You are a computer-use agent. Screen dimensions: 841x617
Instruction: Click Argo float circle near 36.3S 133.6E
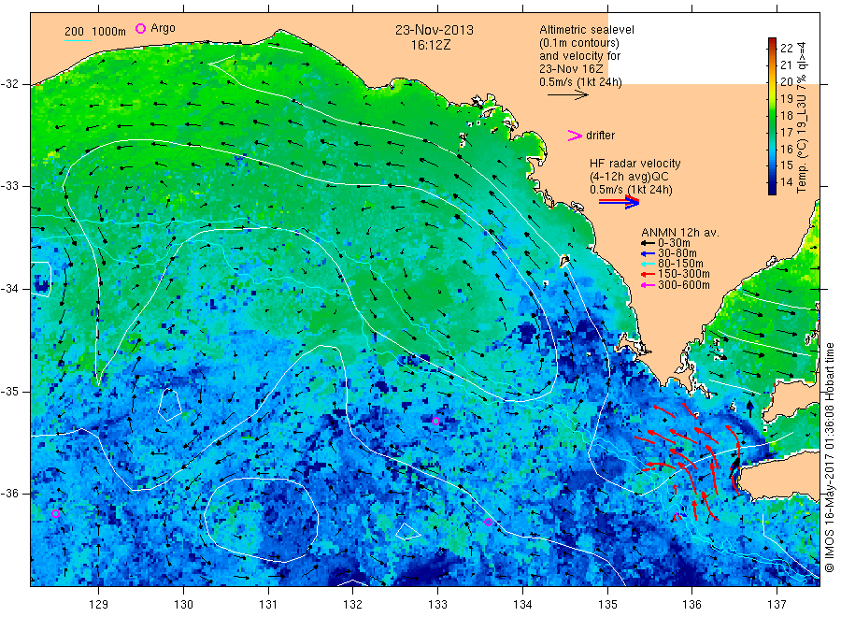pos(488,522)
